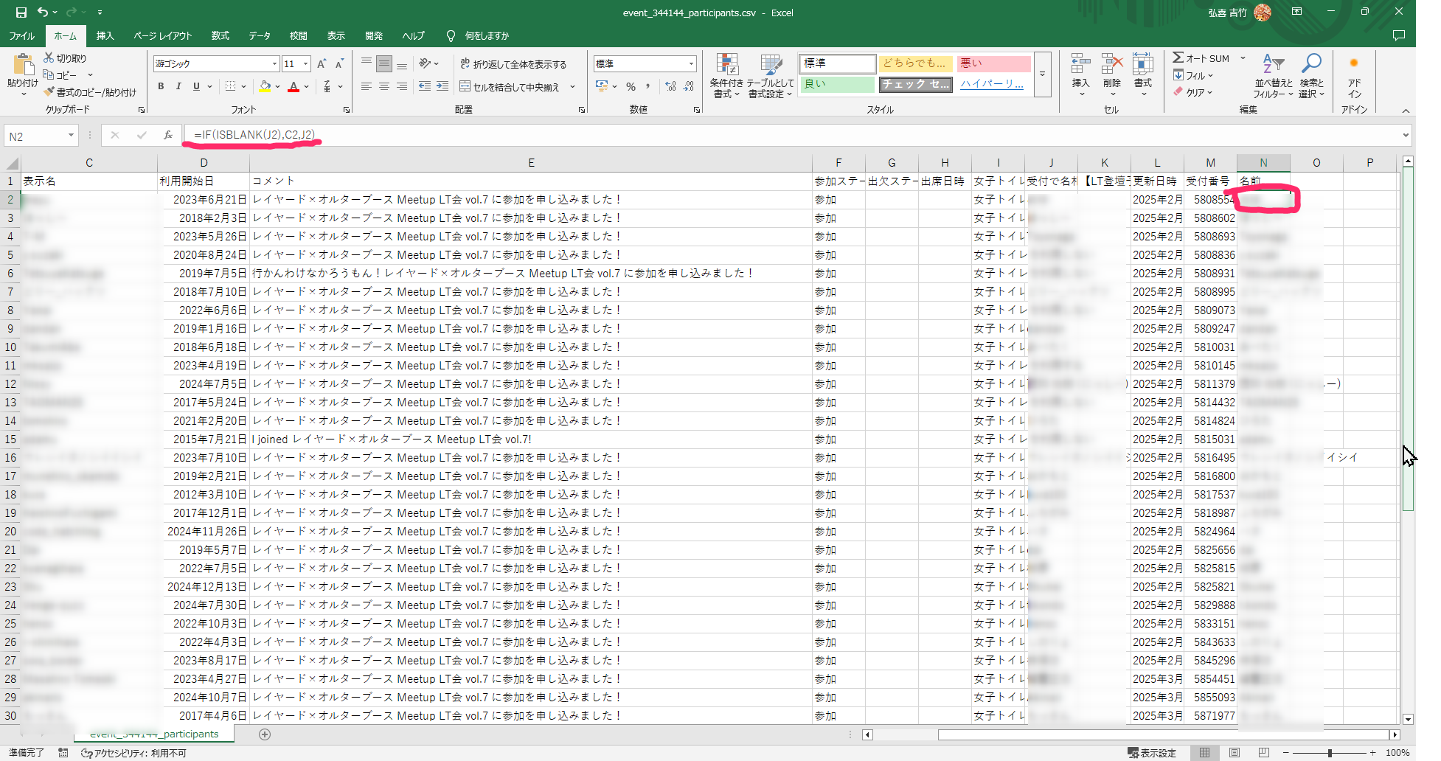Click the オート SUM button
The height and width of the screenshot is (761, 1441).
[x=1202, y=58]
